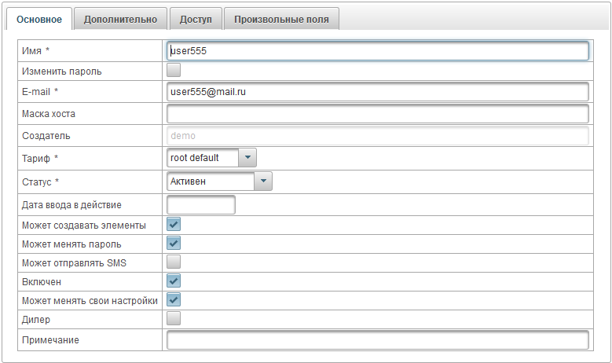612x363 pixels.
Task: Check the Дилер checkbox
Action: point(174,318)
